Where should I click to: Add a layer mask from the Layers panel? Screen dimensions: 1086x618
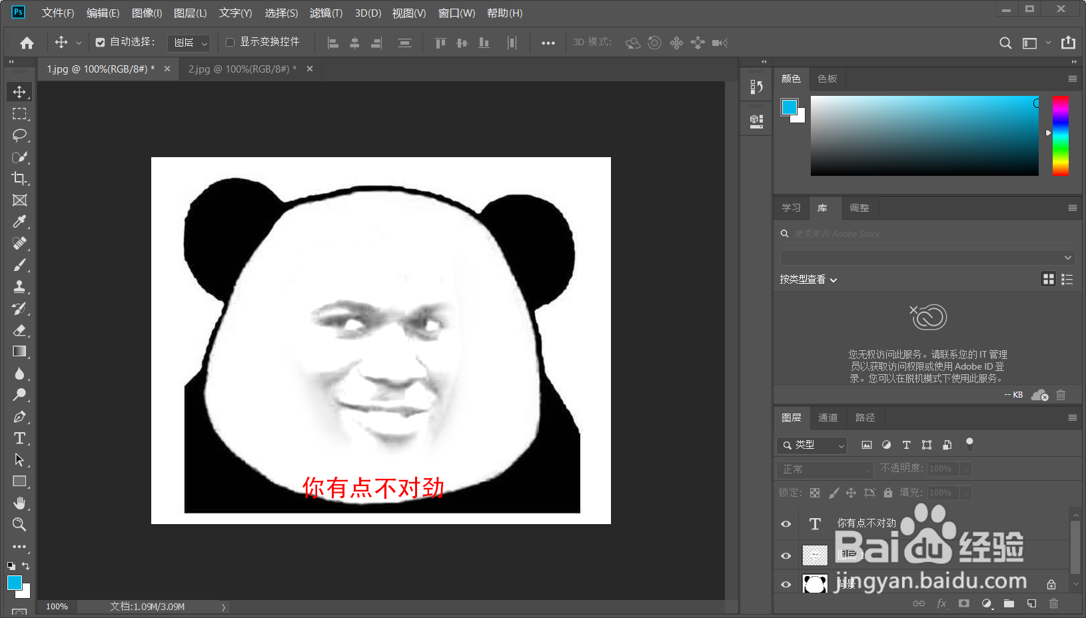click(963, 603)
